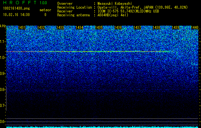
Task: Click time marker 1432
Action: click(41, 28)
